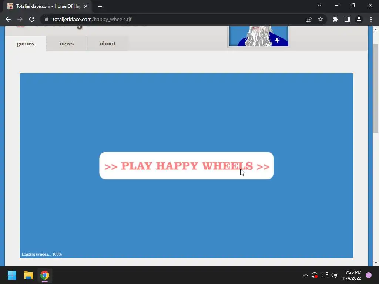The image size is (379, 284).
Task: Go back with the browser back arrow
Action: point(8,19)
